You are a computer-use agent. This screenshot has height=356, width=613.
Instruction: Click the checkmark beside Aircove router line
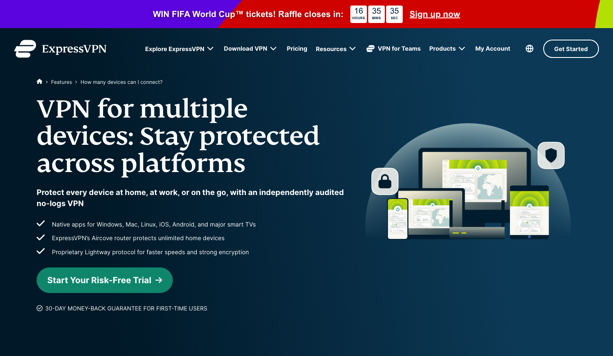coord(41,237)
